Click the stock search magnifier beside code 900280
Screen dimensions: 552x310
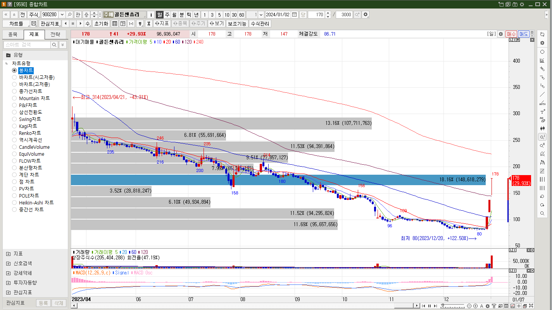(69, 14)
